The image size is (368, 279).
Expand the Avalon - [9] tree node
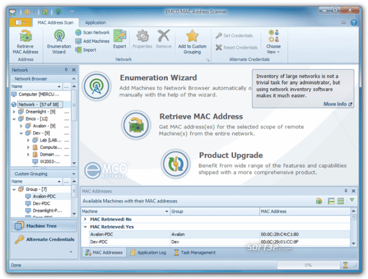[21, 126]
